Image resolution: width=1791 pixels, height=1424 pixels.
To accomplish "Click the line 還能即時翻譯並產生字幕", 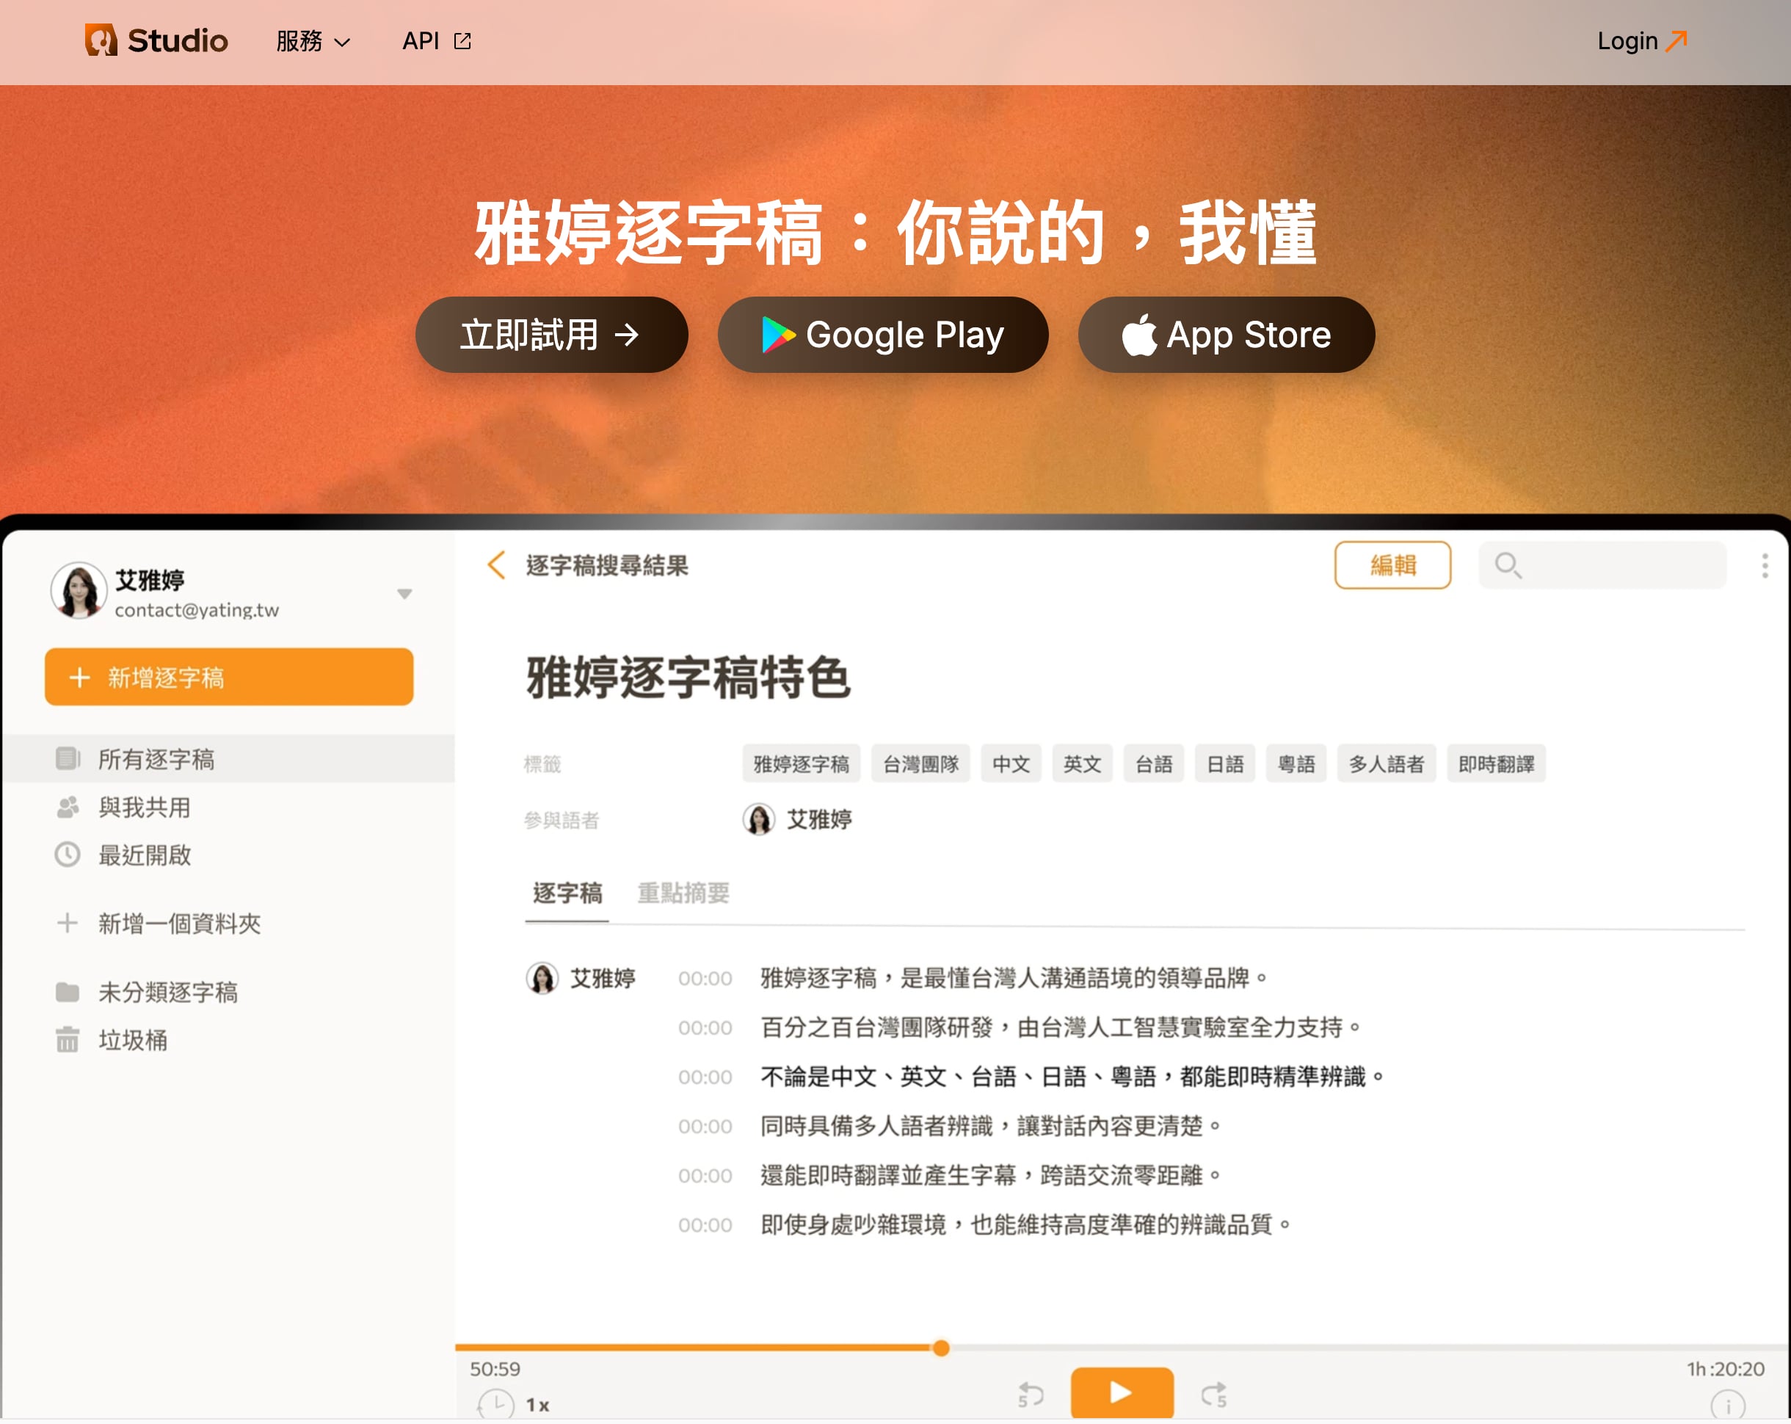I will click(991, 1174).
